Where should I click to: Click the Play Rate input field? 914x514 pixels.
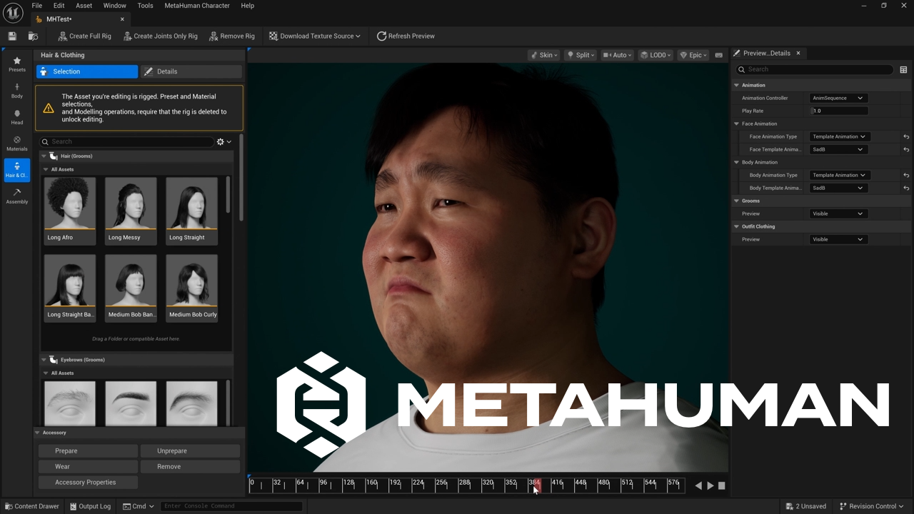click(x=839, y=111)
